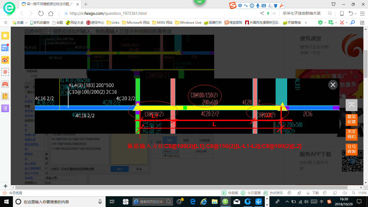Expand the green shield icon dropdown arrow
This screenshot has height=207, width=368.
(x=325, y=23)
